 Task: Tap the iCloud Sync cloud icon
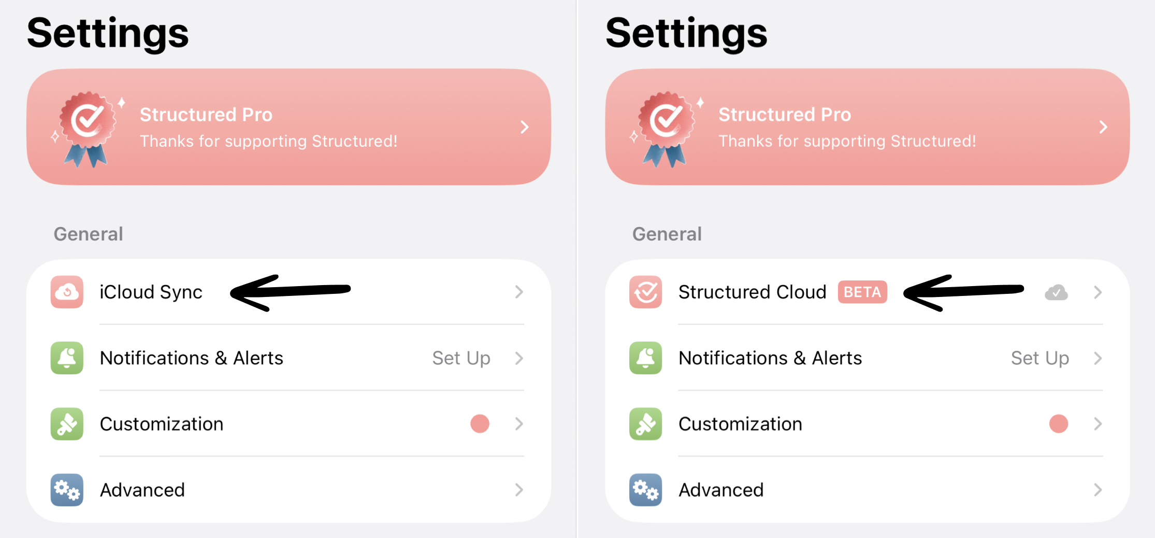click(x=67, y=292)
